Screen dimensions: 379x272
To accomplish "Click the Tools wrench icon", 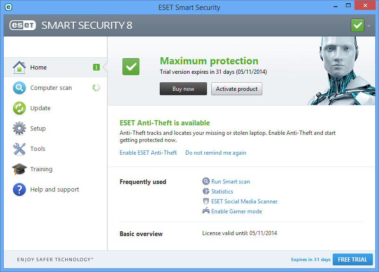I will (19, 149).
